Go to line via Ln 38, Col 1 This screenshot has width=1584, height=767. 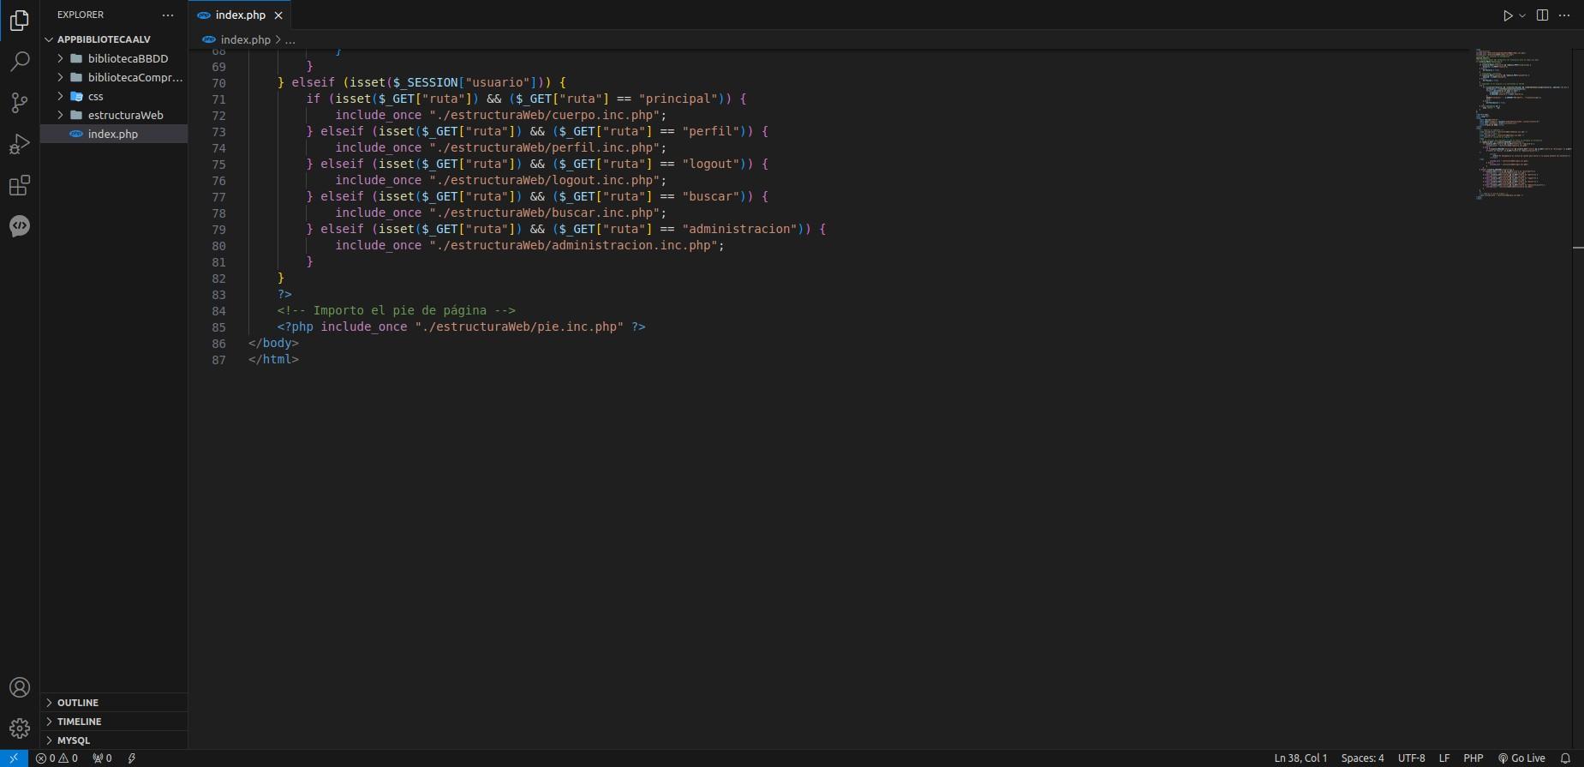click(x=1300, y=758)
